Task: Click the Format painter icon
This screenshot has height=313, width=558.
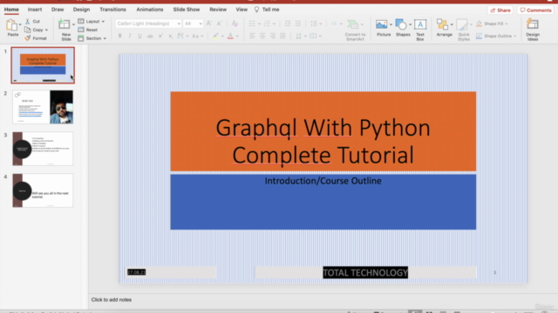Action: 27,38
